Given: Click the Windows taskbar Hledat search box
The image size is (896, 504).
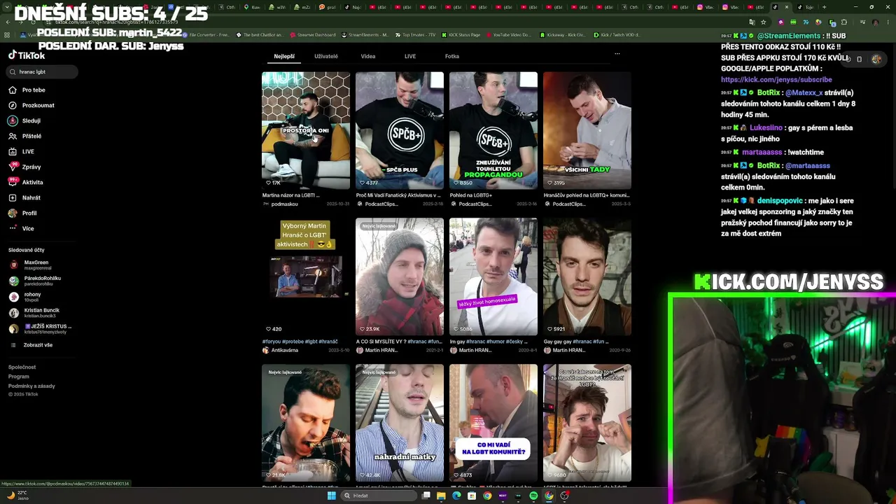Looking at the screenshot, I should [378, 496].
